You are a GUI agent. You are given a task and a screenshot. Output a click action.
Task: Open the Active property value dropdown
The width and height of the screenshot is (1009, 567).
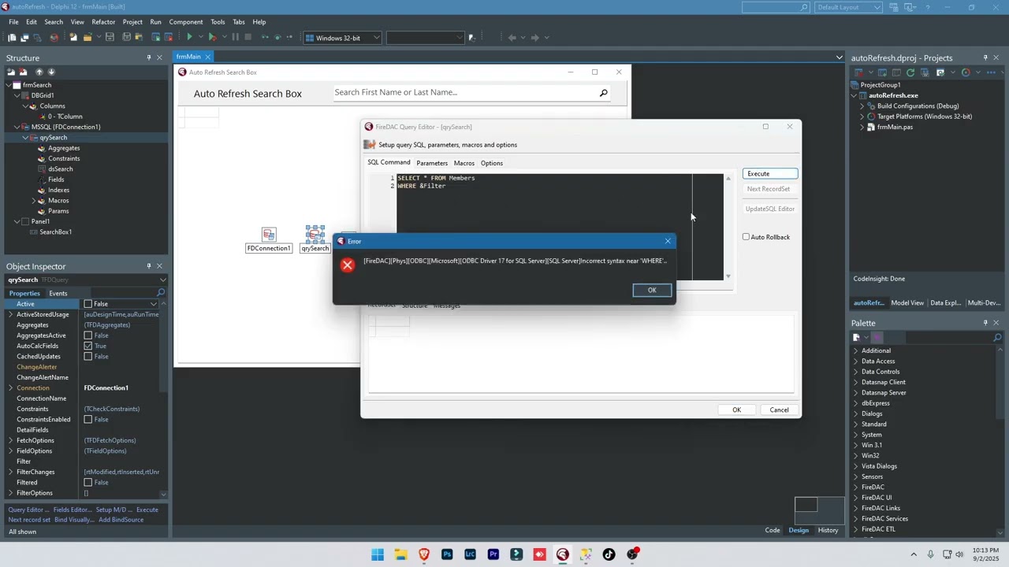[x=154, y=304]
